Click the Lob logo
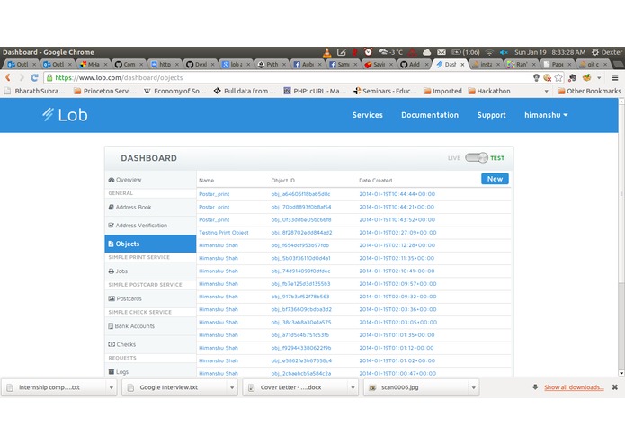 click(x=65, y=115)
